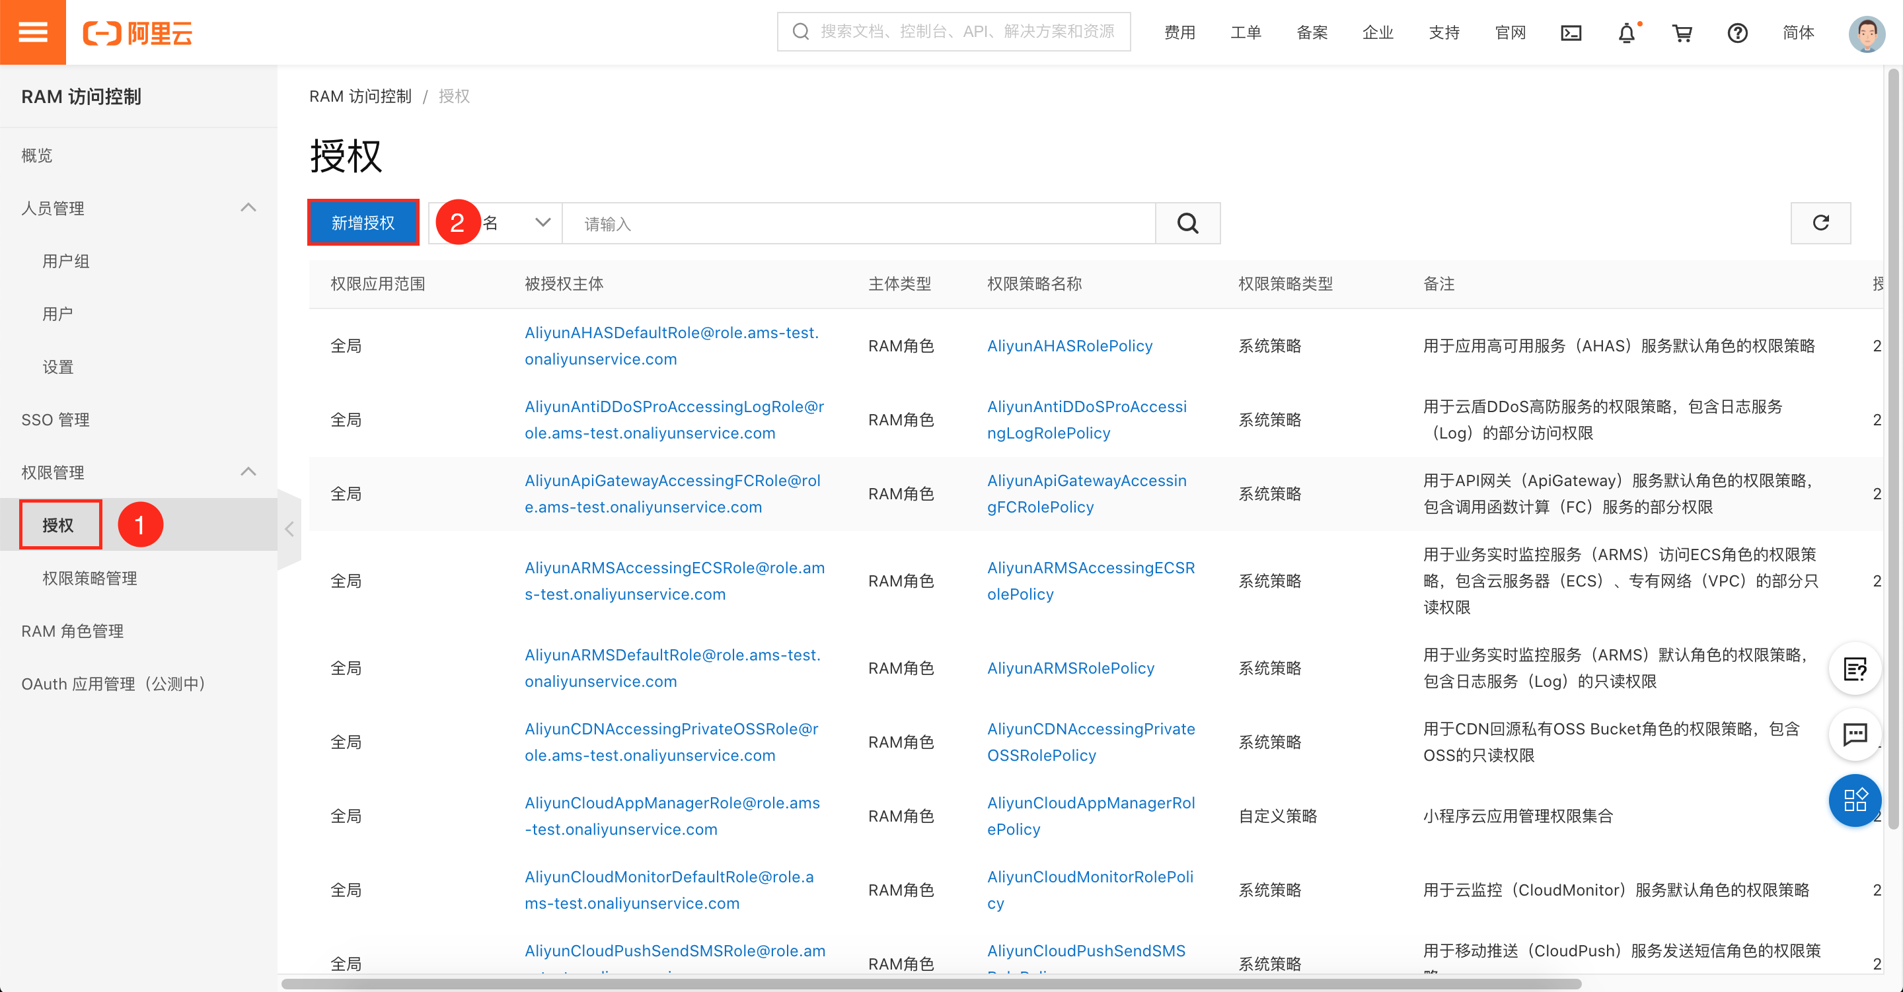Click the horizontal scrollbar at bottom
This screenshot has height=992, width=1903.
(x=931, y=983)
